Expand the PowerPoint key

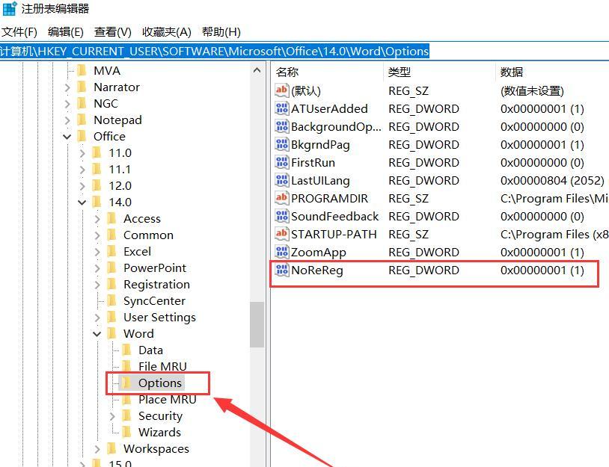[97, 268]
